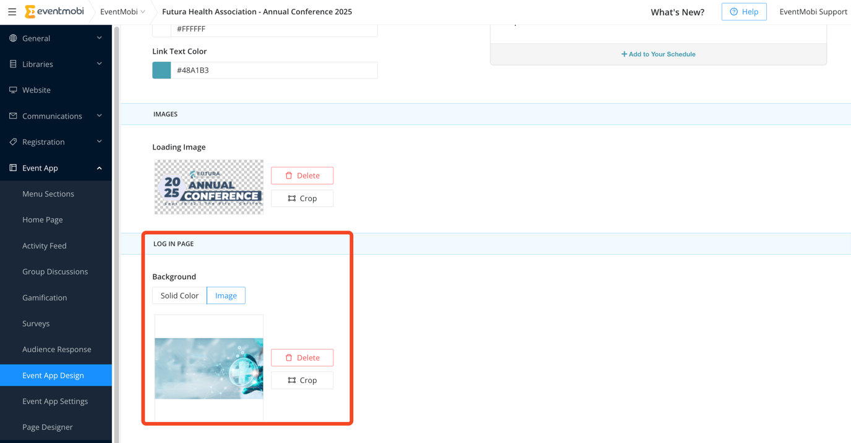Click the General globe icon
This screenshot has width=851, height=443.
point(13,38)
